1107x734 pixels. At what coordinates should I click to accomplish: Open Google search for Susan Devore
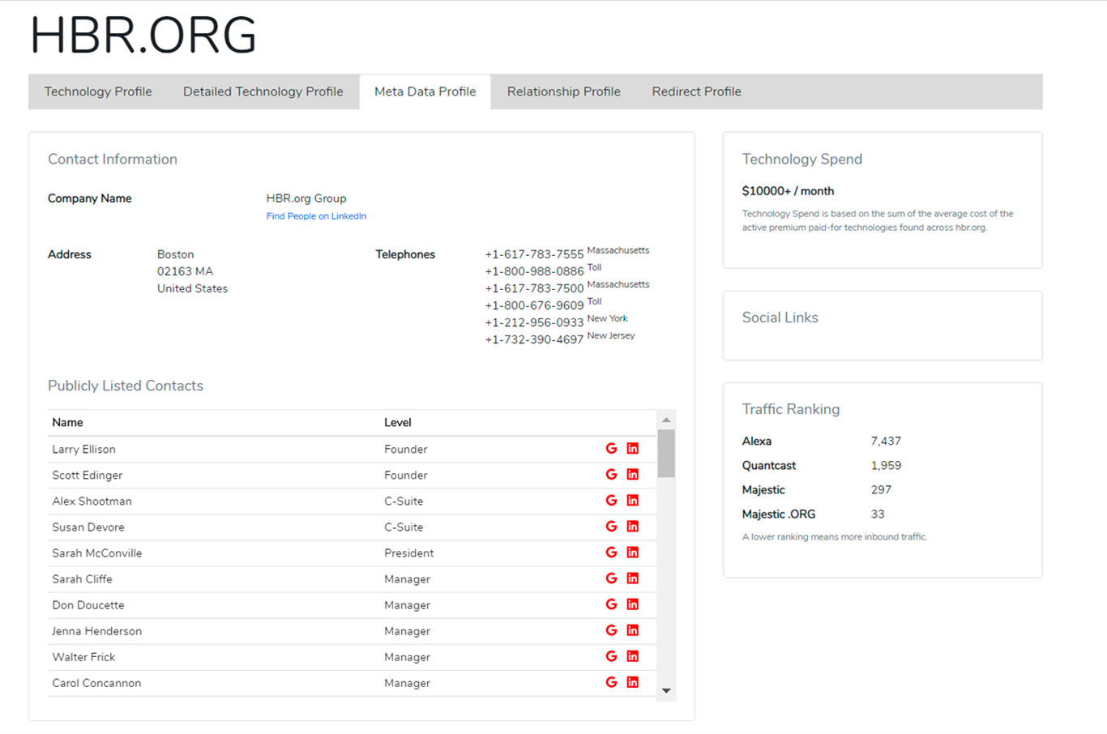611,527
